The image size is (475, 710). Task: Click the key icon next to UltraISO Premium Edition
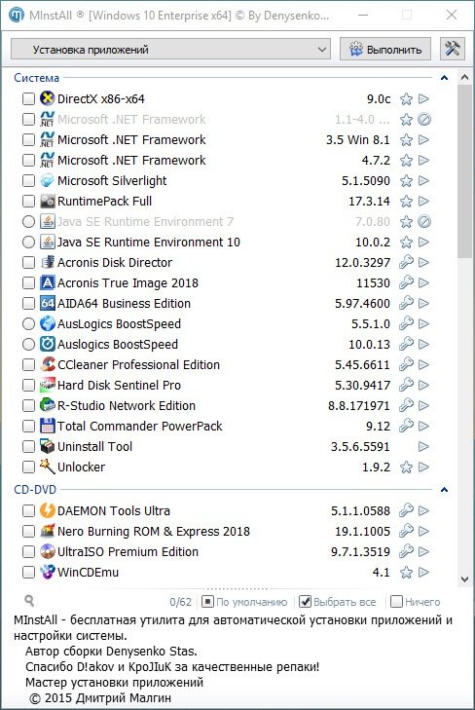406,551
